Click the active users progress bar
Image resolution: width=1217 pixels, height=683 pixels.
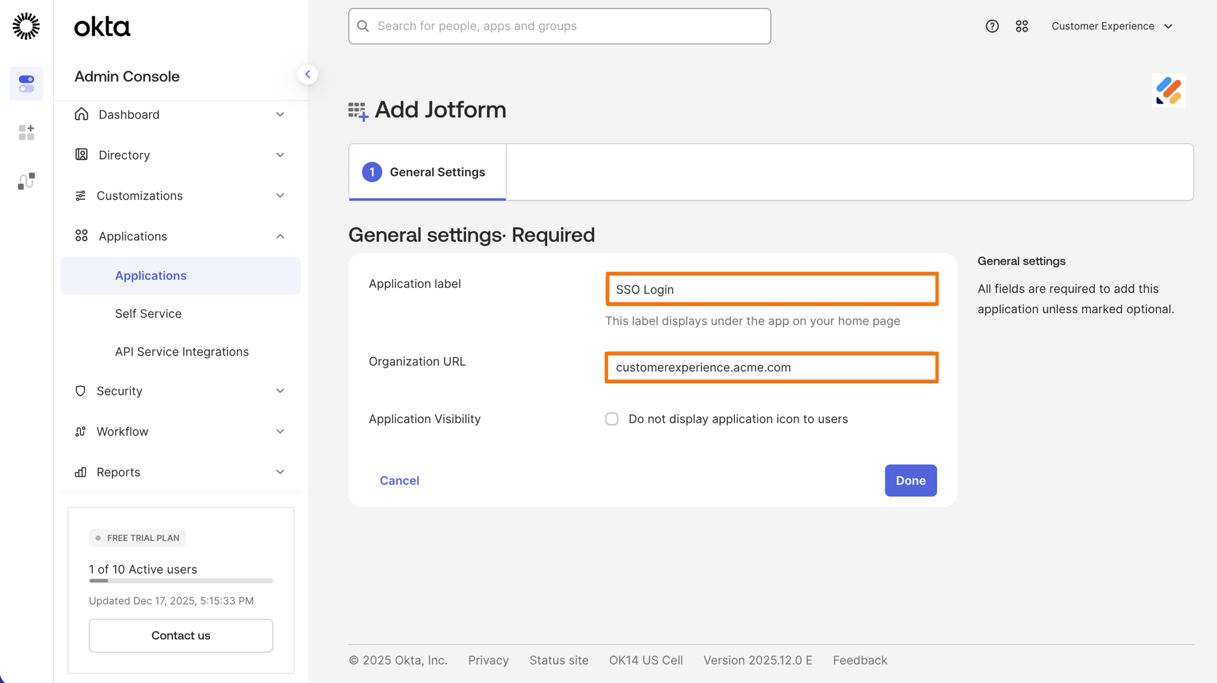click(x=181, y=580)
